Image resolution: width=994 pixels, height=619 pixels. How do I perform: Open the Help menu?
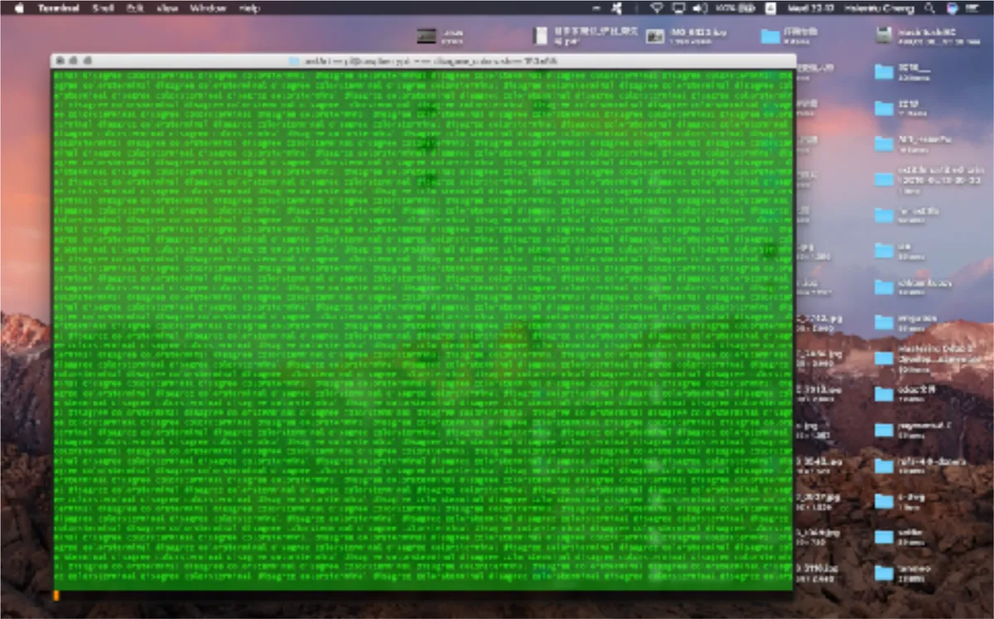(x=248, y=8)
